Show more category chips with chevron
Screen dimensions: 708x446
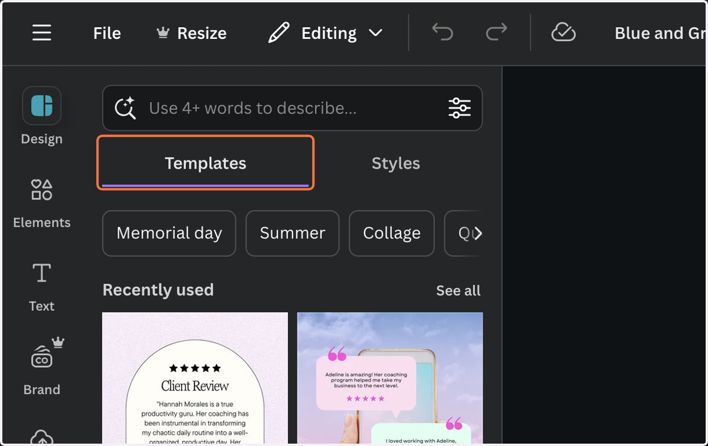pos(478,234)
